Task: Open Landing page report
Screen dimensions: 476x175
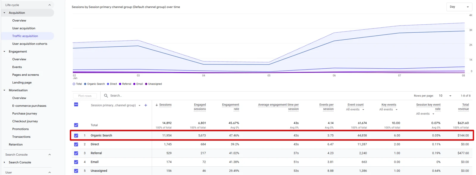Action: [22, 83]
